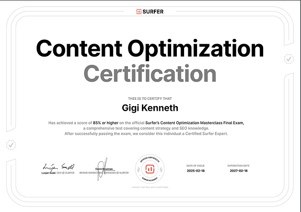The height and width of the screenshot is (212, 301).
Task: Click 'THIS IS TO CERTIFY THAT' line
Action: click(x=150, y=98)
